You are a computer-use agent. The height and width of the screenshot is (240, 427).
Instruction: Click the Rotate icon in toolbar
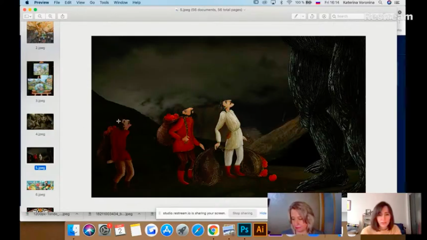click(x=312, y=17)
